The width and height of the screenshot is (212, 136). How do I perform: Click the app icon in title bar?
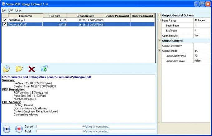[4, 4]
